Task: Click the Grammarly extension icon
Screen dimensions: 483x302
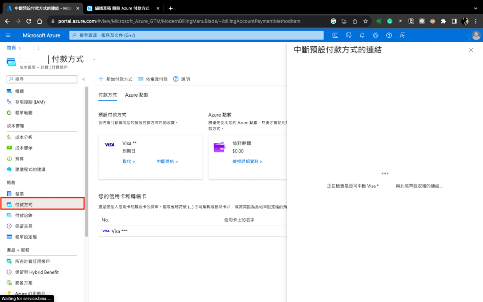Action: (x=390, y=21)
